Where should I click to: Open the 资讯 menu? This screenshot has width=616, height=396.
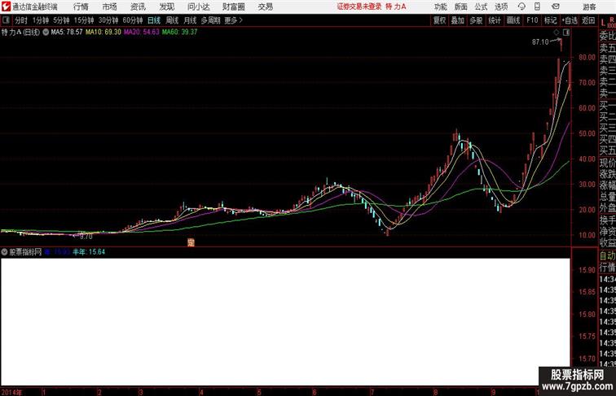coord(138,7)
